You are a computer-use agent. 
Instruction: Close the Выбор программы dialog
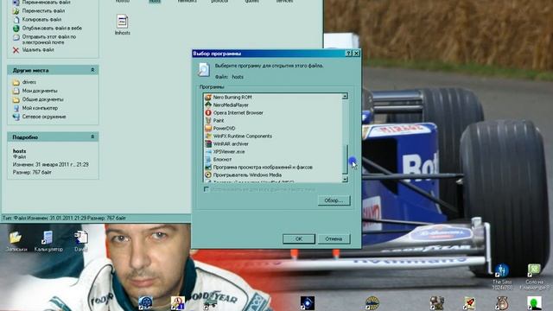356,54
